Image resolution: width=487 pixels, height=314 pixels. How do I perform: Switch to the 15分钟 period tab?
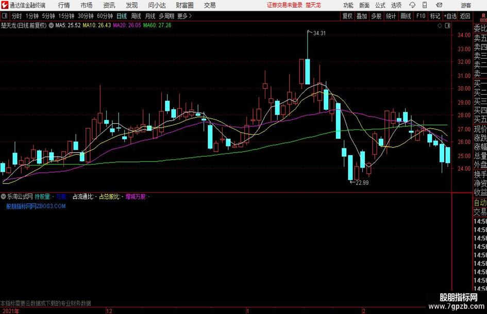(66, 16)
